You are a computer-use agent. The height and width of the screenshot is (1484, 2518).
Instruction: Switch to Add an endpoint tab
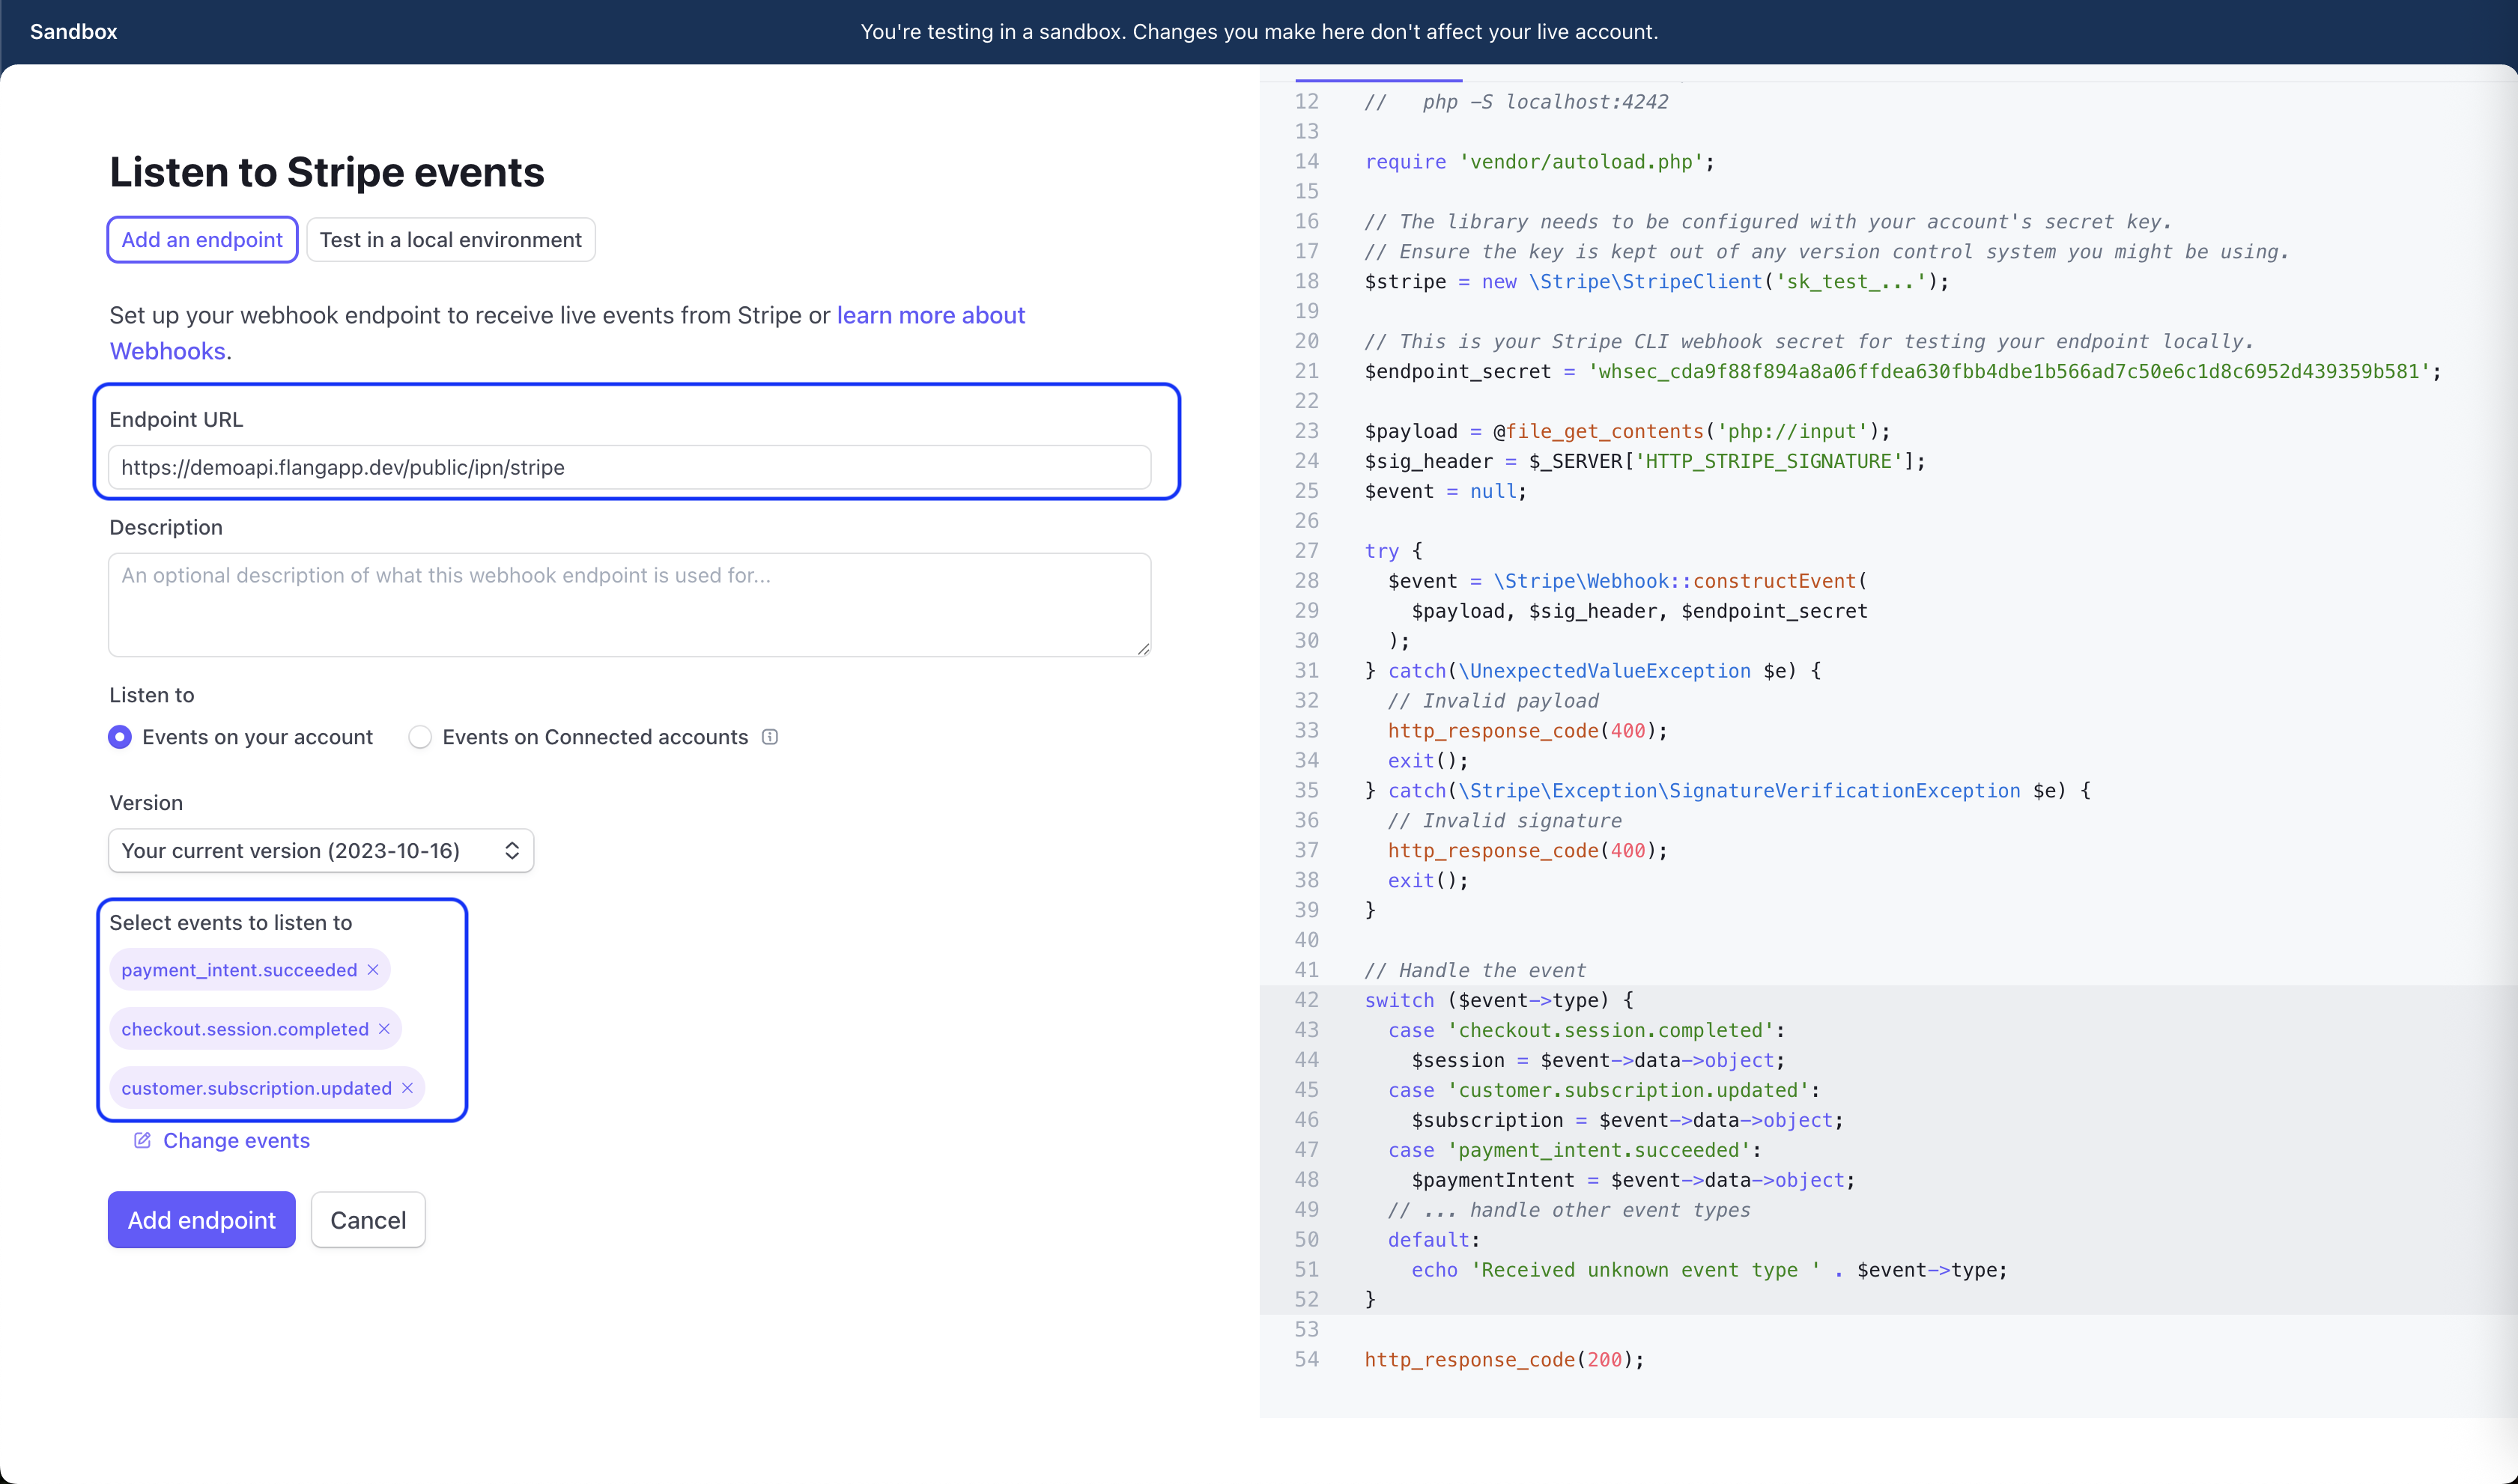pos(202,240)
